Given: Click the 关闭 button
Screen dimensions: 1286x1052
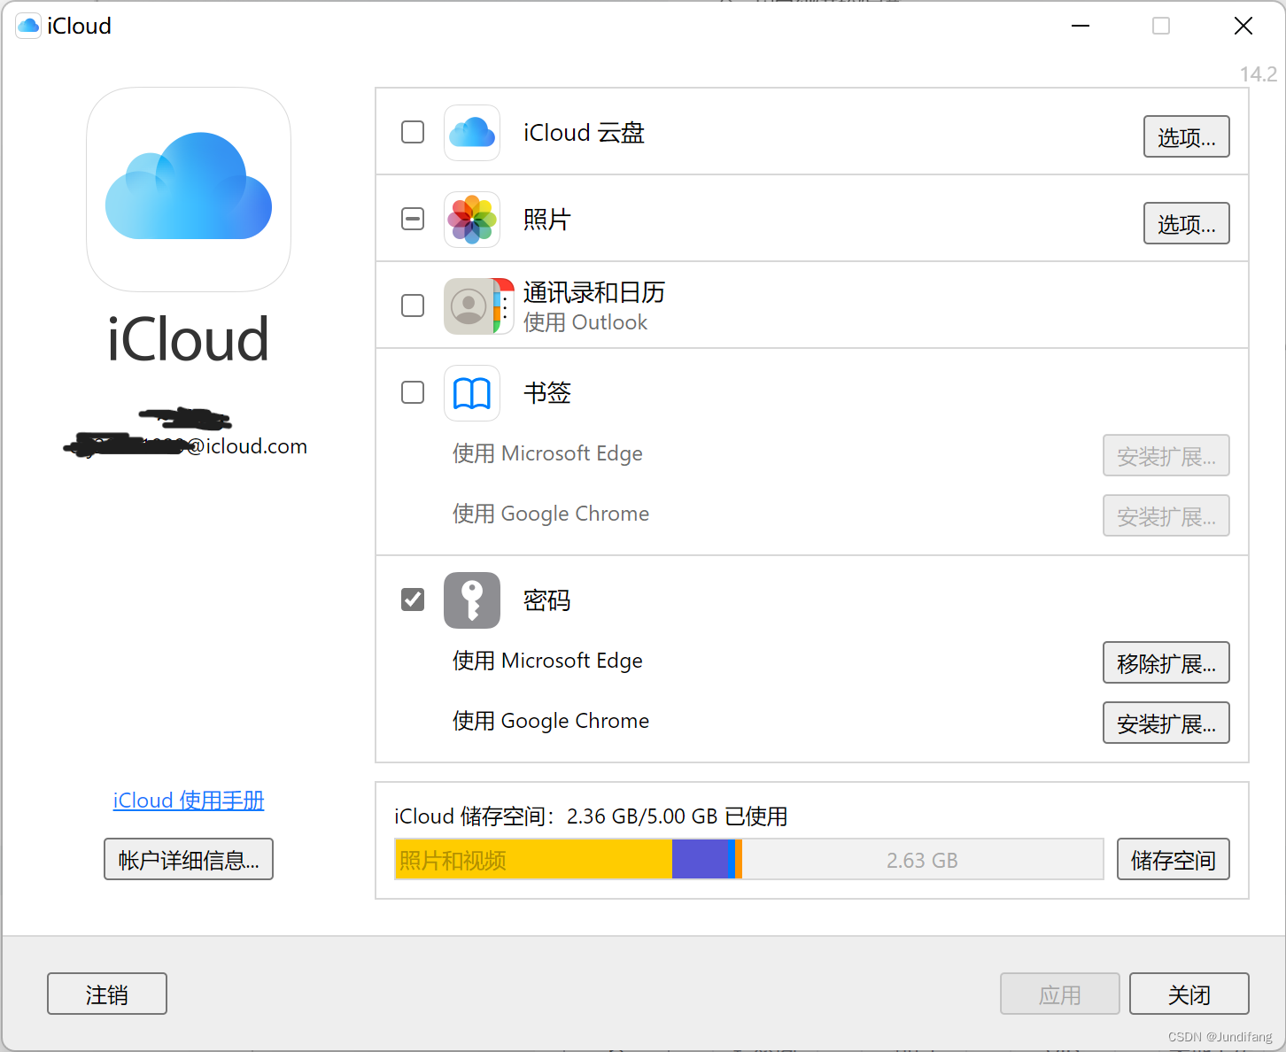Looking at the screenshot, I should 1189,994.
